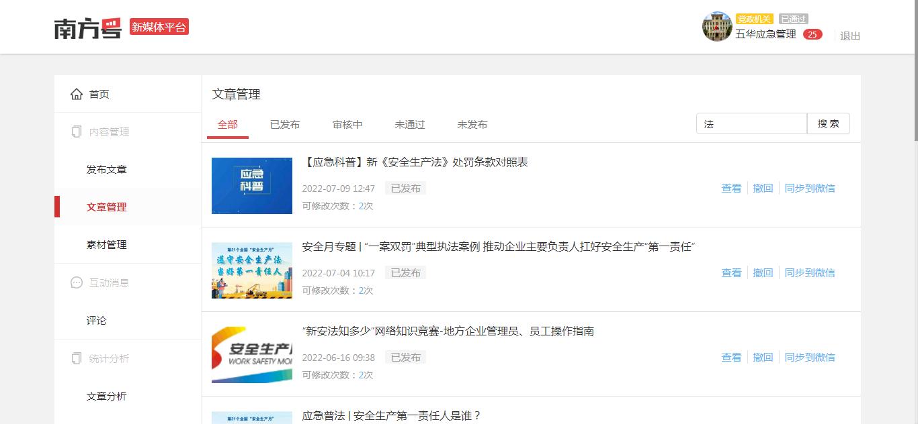The width and height of the screenshot is (918, 424).
Task: Click the 统计分析 section label
Action: (110, 359)
